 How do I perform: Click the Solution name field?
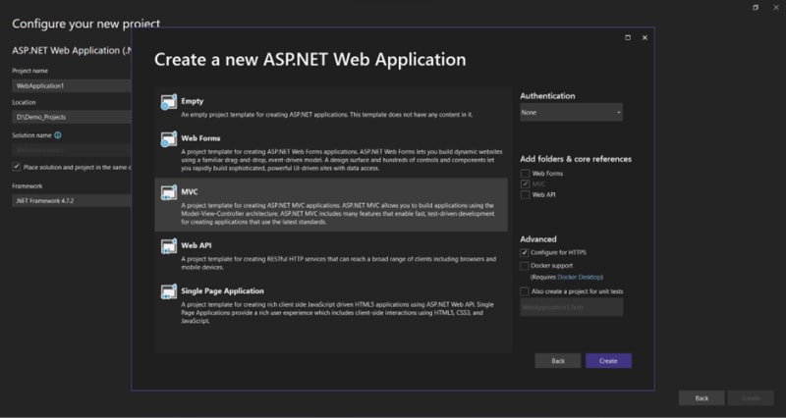pyautogui.click(x=71, y=150)
